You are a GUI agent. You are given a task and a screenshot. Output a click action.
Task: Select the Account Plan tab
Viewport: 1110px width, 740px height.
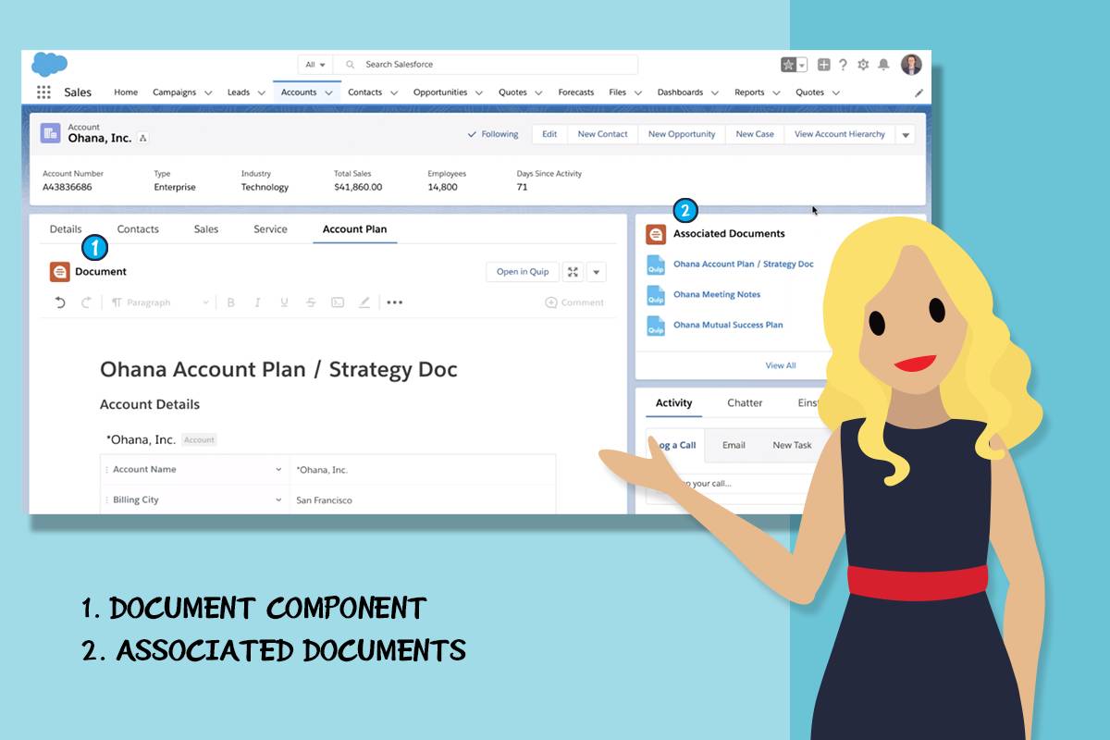pyautogui.click(x=355, y=229)
